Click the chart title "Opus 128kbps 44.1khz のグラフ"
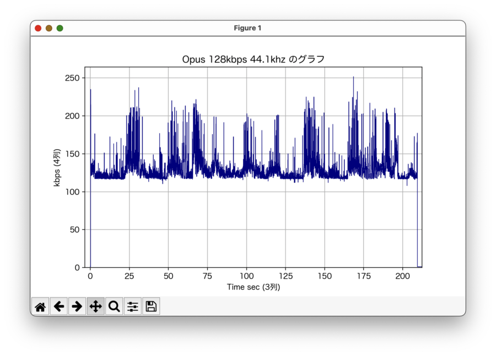 [x=254, y=59]
